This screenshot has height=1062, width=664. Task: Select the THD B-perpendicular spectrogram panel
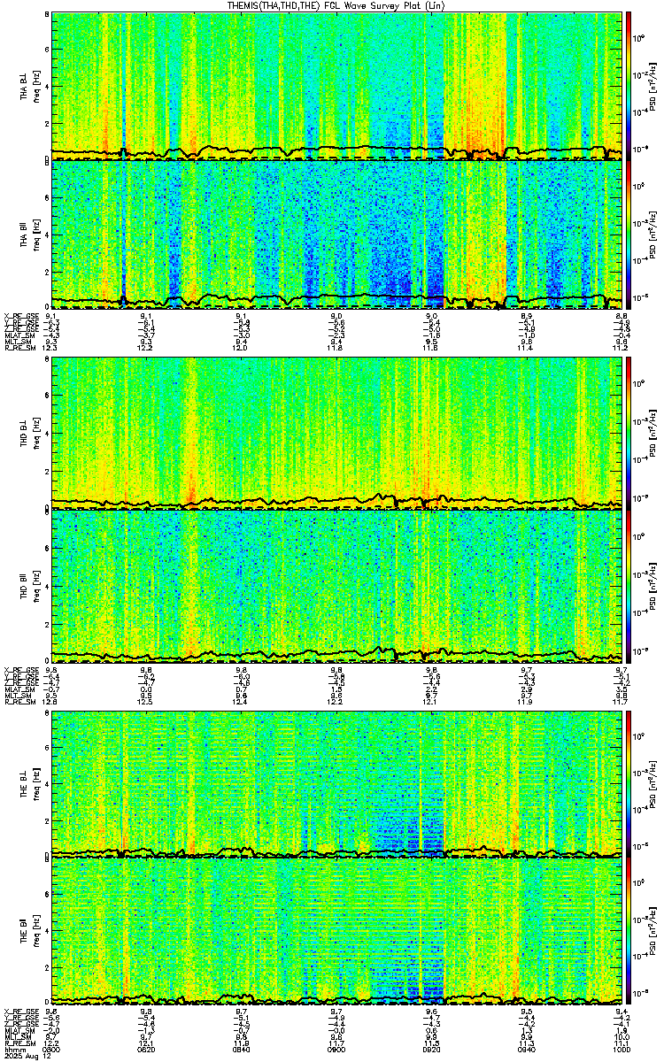(336, 433)
